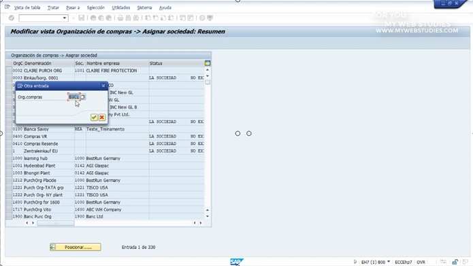Click the Enter checkmark icon in toolbar
Viewport: 473px width, 266px height.
coord(12,18)
